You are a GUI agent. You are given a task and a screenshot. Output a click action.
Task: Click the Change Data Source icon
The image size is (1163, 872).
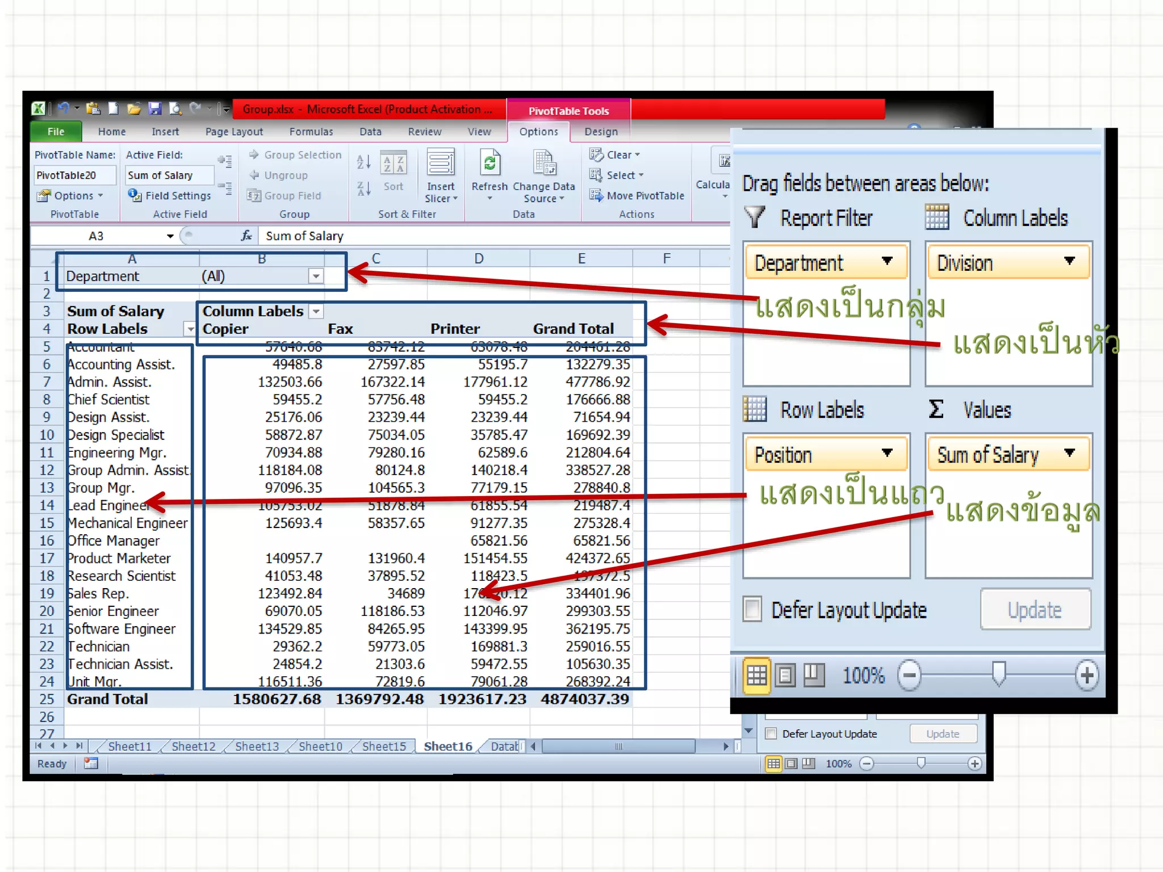tap(543, 163)
